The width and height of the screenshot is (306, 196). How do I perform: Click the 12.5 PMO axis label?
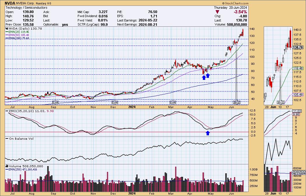[x=253, y=110]
